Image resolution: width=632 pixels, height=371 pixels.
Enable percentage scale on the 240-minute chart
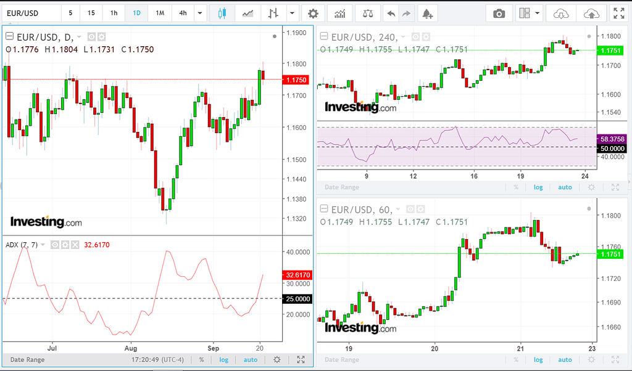coord(516,187)
